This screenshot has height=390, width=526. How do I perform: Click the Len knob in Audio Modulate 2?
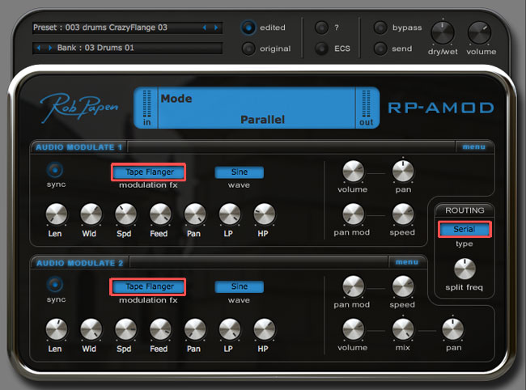(57, 329)
